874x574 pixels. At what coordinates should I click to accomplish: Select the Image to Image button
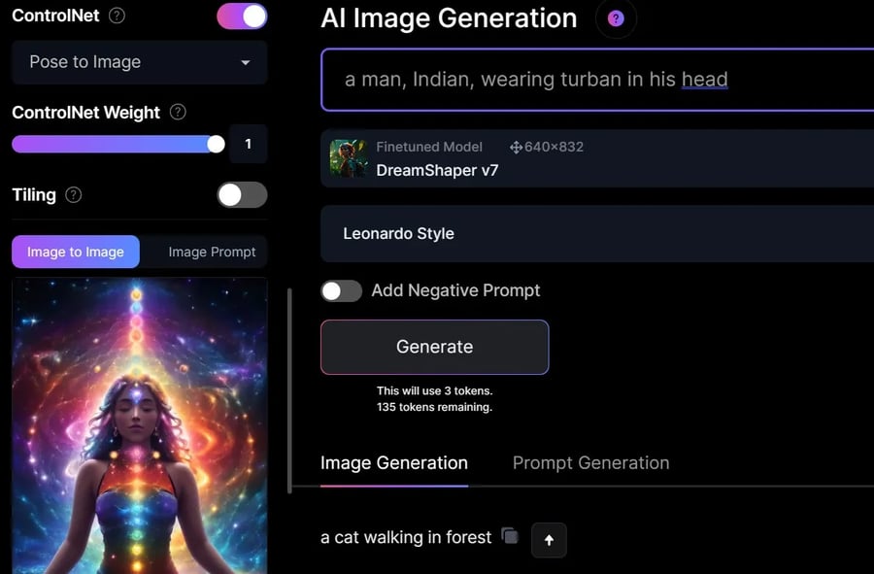(76, 252)
